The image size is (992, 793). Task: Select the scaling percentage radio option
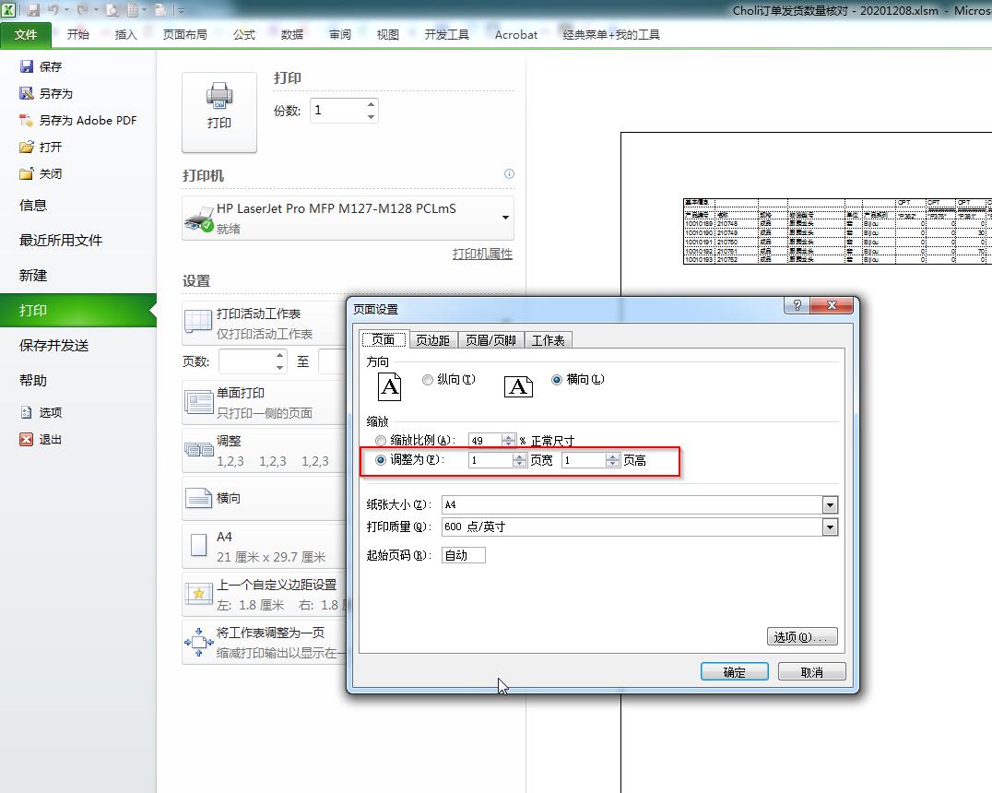click(x=382, y=441)
